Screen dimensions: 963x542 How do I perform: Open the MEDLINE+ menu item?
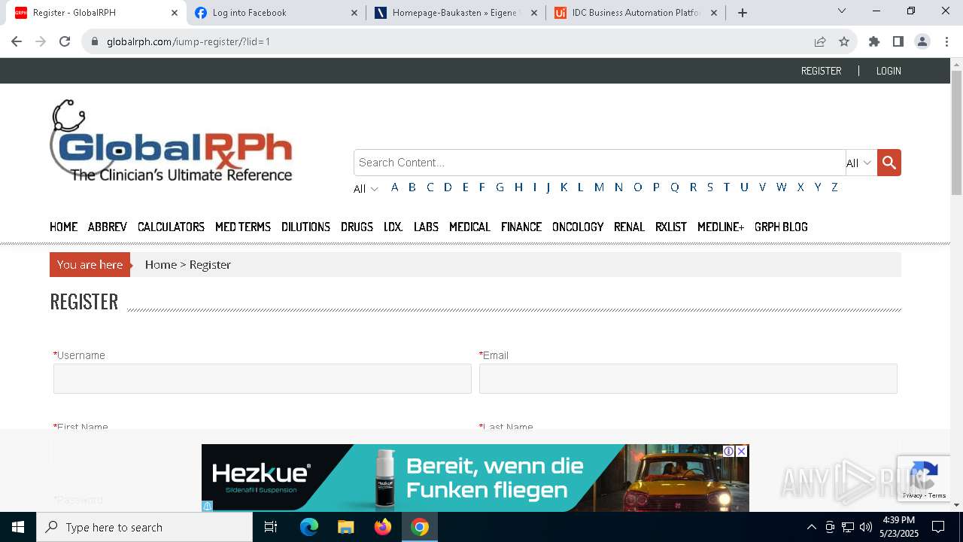pos(721,227)
